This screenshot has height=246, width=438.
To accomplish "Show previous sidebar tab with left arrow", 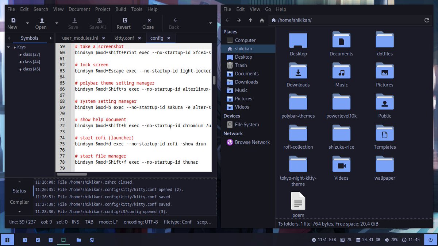I will point(10,38).
